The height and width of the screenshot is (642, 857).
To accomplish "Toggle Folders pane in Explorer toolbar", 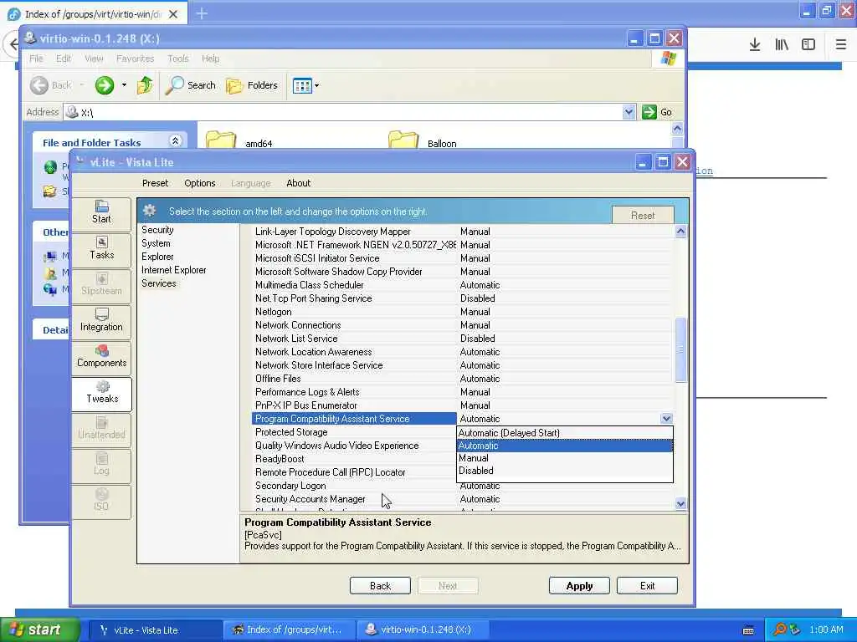I will click(x=252, y=85).
